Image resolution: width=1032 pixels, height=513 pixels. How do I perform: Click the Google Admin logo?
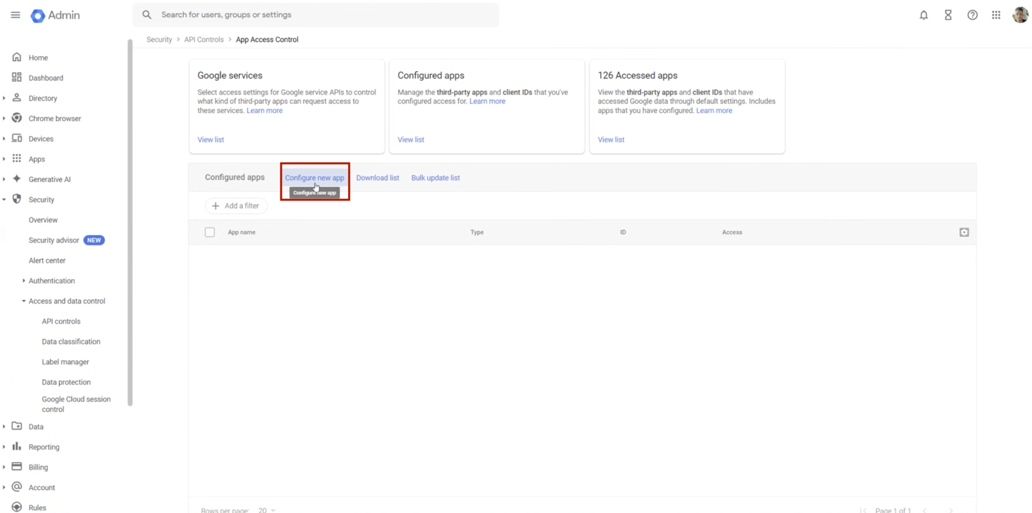(55, 15)
